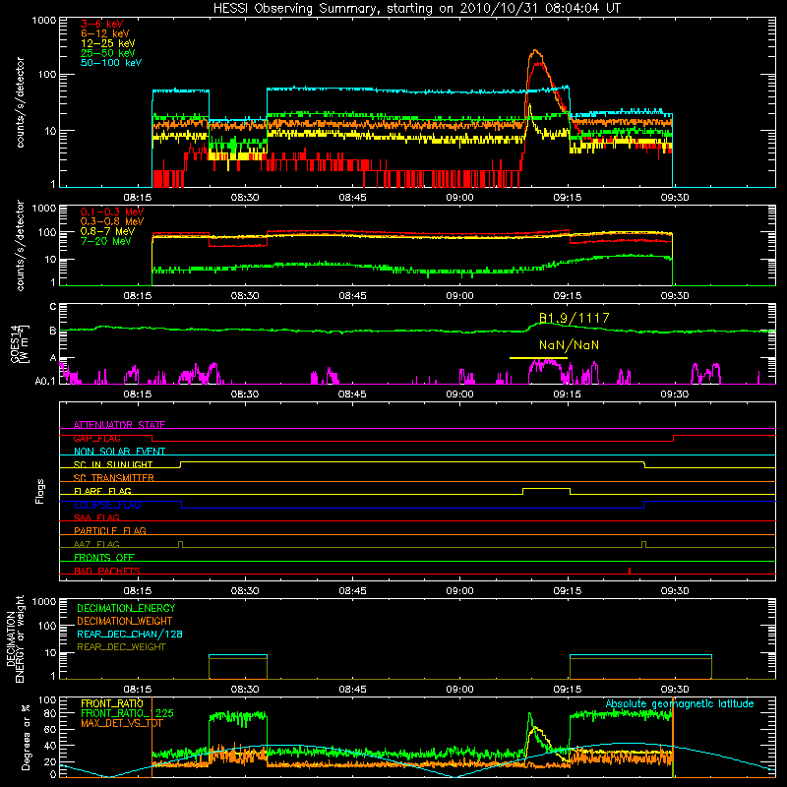Image resolution: width=787 pixels, height=787 pixels.
Task: Select the 12-25 keV legend label
Action: coord(108,43)
